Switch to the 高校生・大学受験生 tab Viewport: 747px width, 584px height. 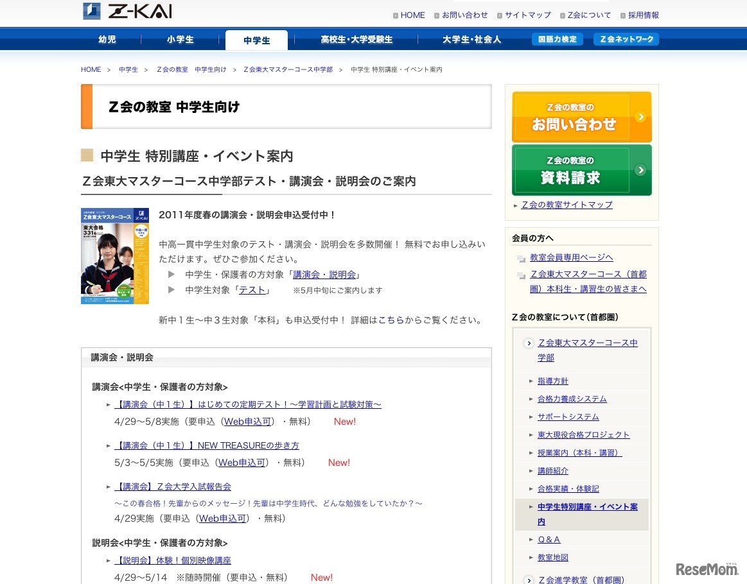coord(356,39)
